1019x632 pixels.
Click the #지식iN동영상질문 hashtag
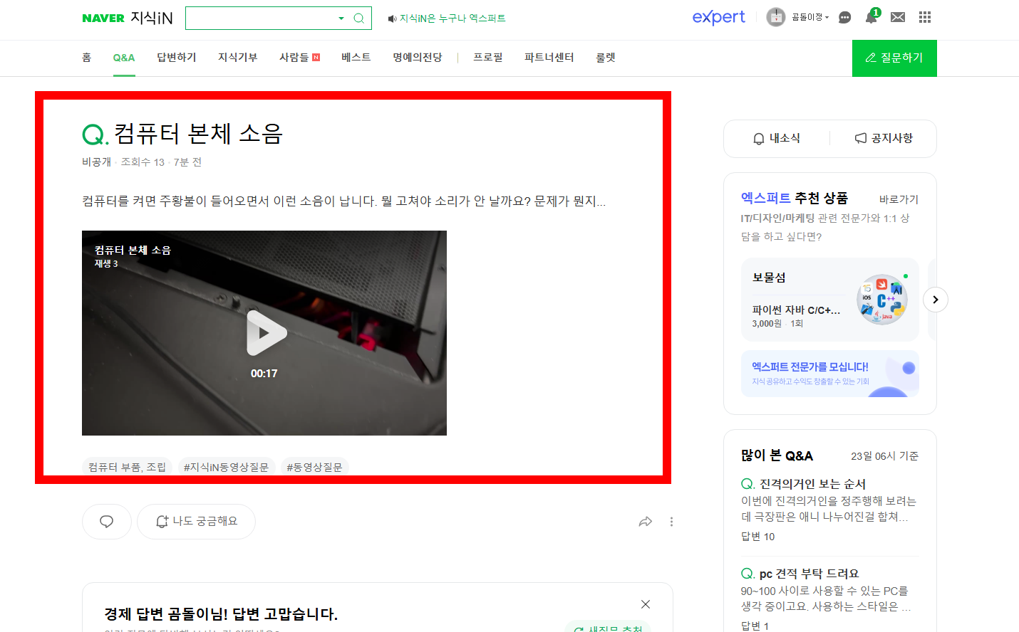point(226,467)
